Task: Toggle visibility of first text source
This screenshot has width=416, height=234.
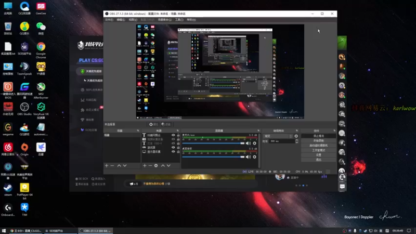Action: [x=173, y=135]
